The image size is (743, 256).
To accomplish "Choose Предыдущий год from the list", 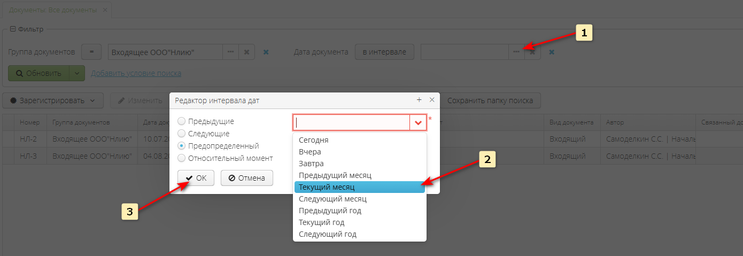I will [360, 211].
